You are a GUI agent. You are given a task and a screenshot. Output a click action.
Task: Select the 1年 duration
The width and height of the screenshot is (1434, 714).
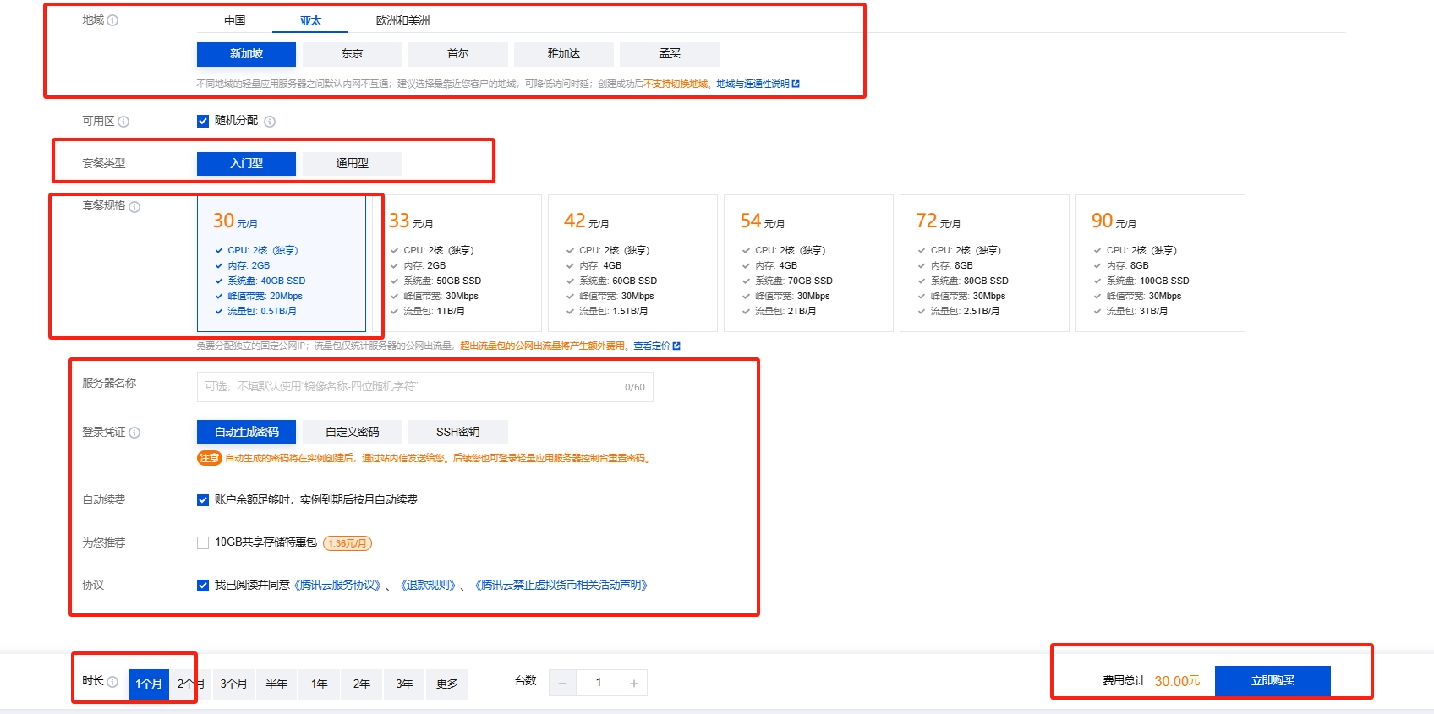coord(319,684)
